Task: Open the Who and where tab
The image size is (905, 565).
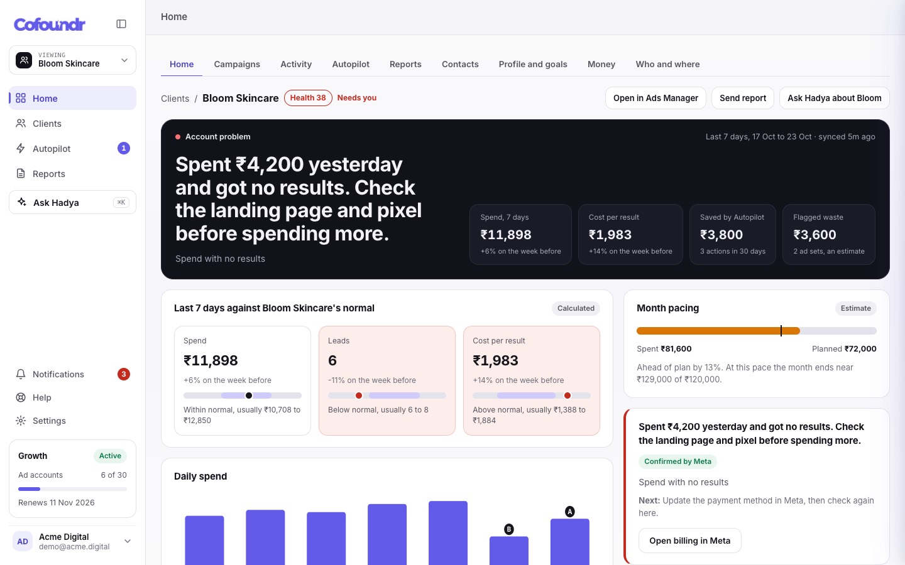Action: click(667, 64)
